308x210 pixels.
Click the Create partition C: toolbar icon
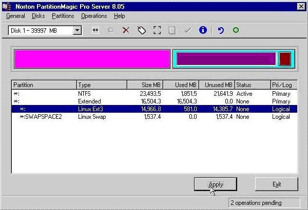pos(111,30)
